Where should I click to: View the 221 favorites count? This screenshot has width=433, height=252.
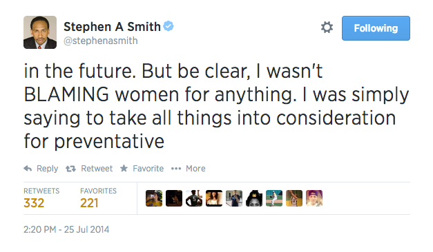point(89,203)
